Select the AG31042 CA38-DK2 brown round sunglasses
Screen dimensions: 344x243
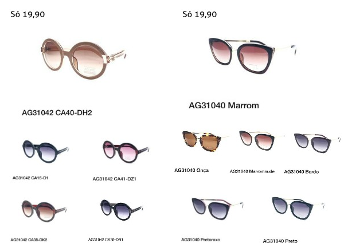click(44, 210)
